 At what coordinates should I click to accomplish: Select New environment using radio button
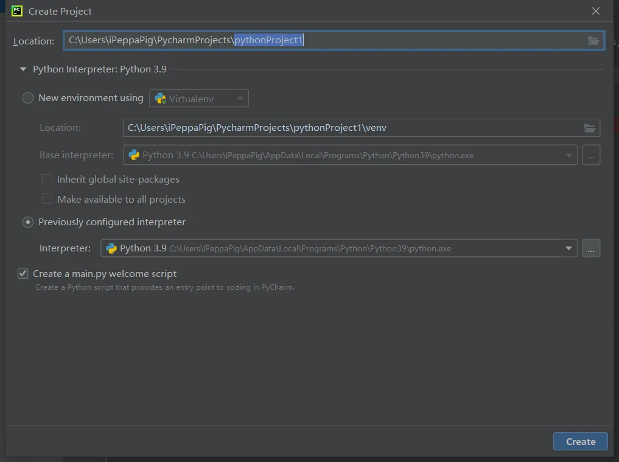pos(27,98)
